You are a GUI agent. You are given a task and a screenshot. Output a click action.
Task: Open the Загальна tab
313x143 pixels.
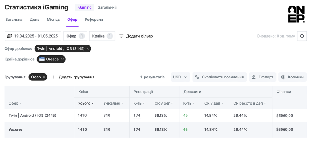point(14,20)
